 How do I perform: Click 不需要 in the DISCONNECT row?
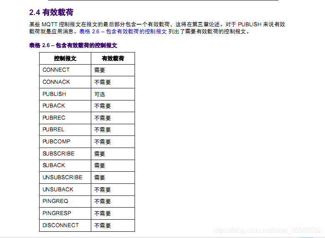[102, 225]
